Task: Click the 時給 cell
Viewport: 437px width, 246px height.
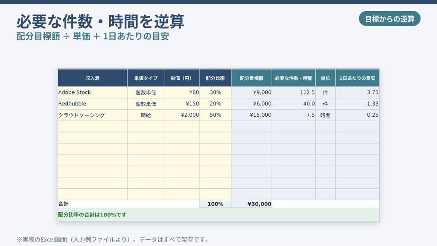Action: point(146,115)
